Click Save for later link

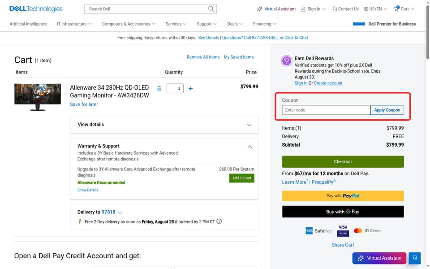click(84, 104)
